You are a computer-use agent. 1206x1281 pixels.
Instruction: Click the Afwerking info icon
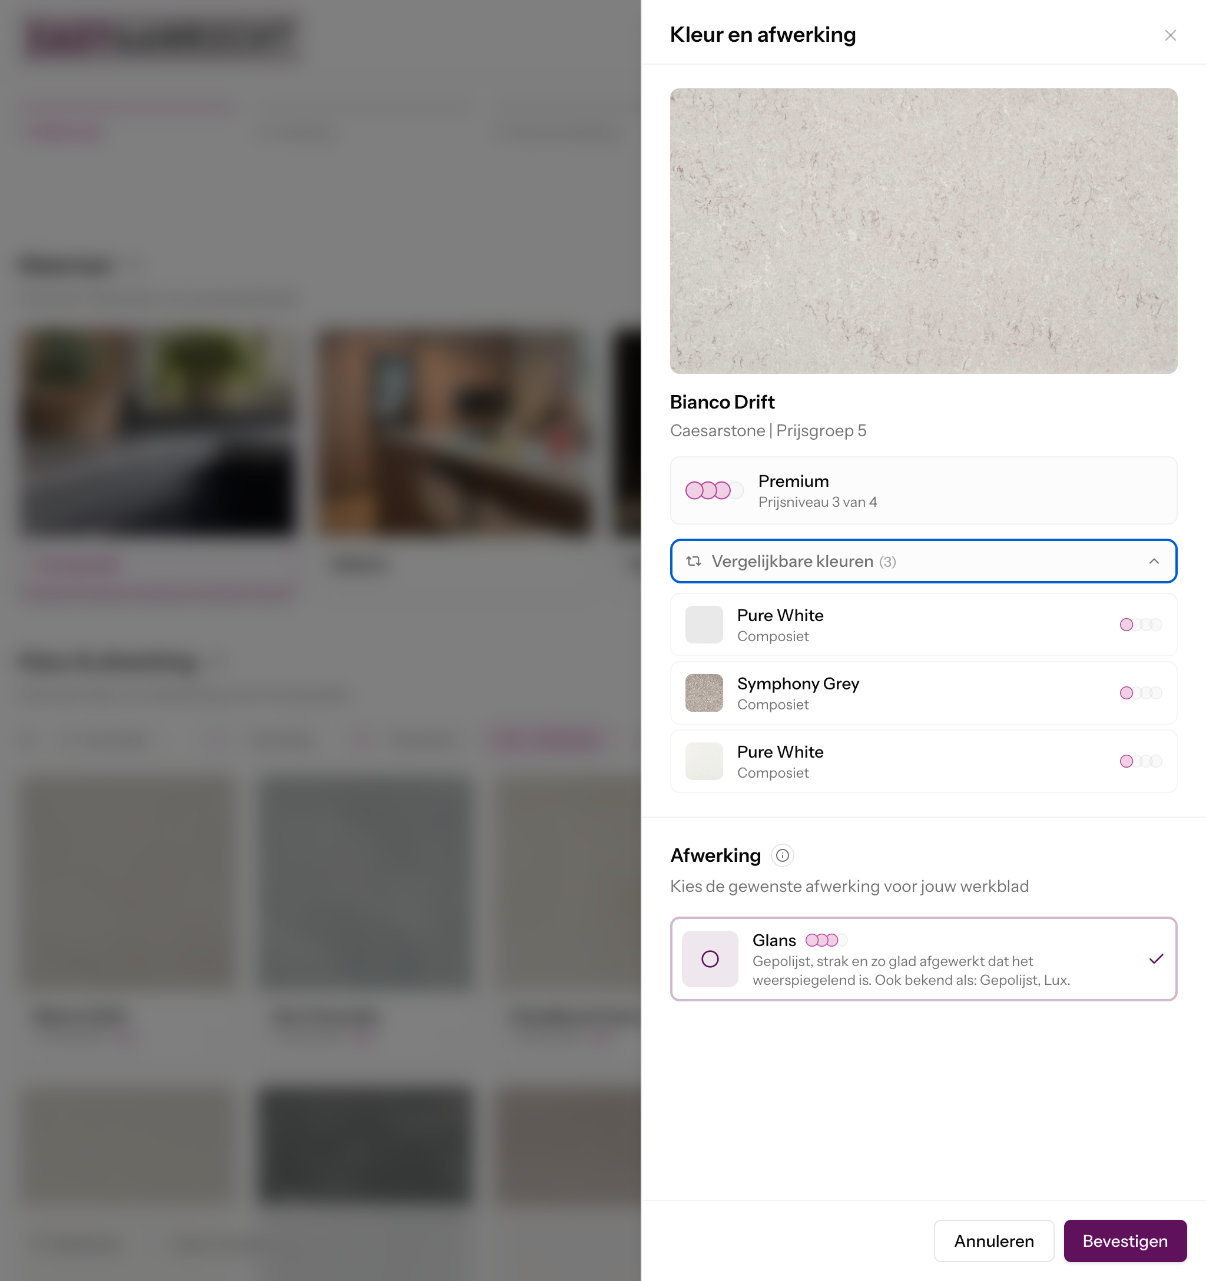(x=782, y=855)
